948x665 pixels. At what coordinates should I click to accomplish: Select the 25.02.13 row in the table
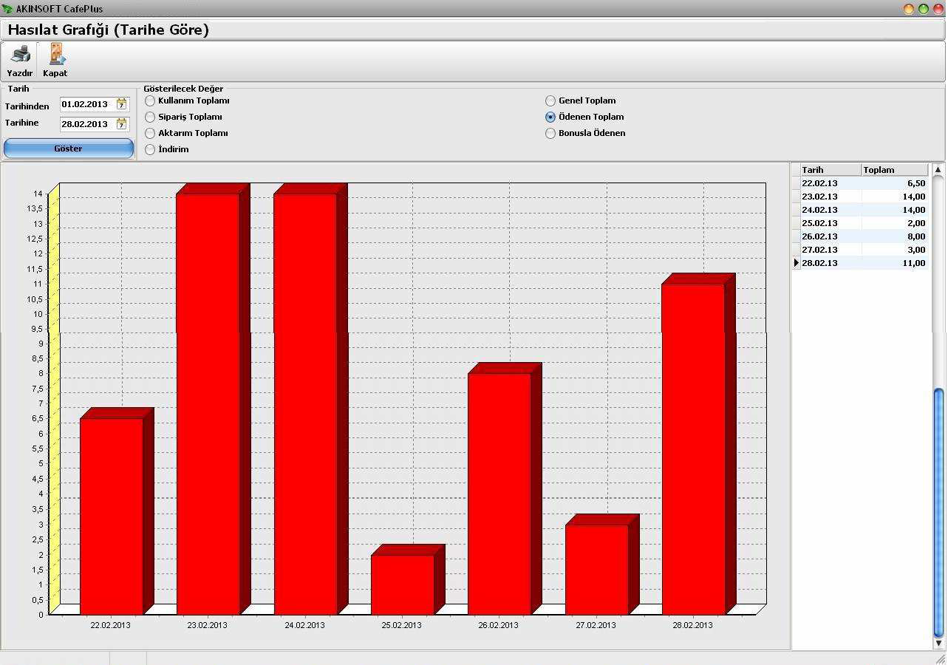(860, 223)
